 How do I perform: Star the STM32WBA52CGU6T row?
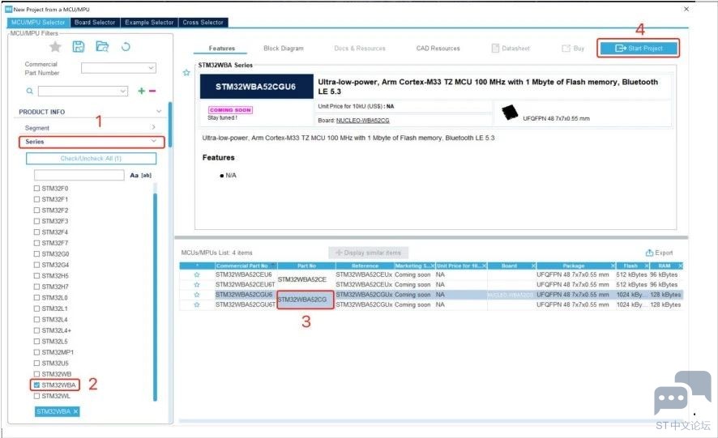point(196,304)
